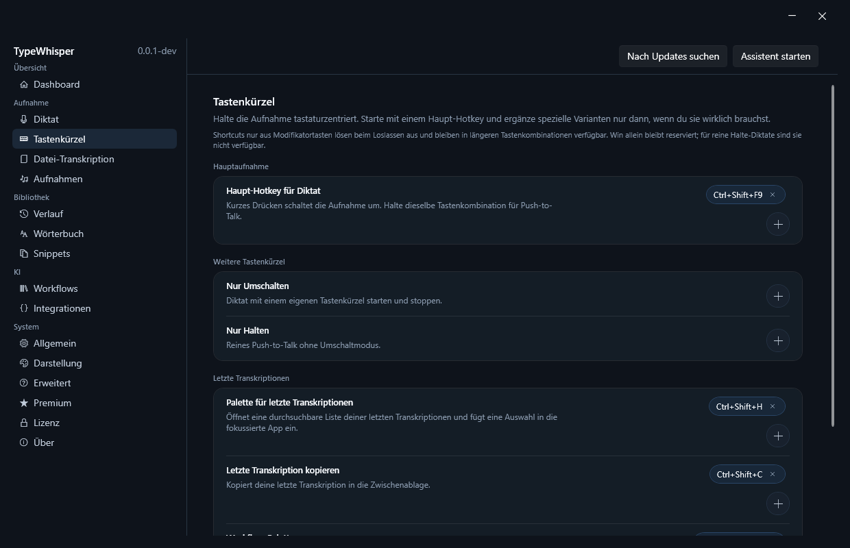
Task: Select the Premium star icon
Action: (x=24, y=403)
